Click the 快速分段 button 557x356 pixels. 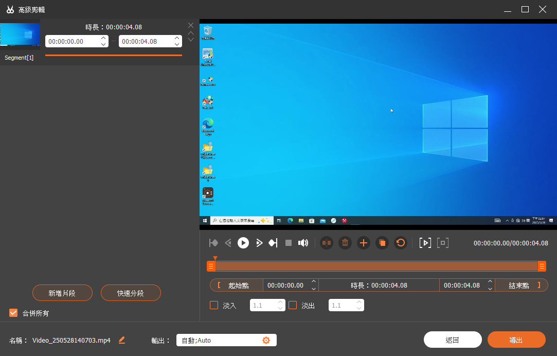coord(131,293)
